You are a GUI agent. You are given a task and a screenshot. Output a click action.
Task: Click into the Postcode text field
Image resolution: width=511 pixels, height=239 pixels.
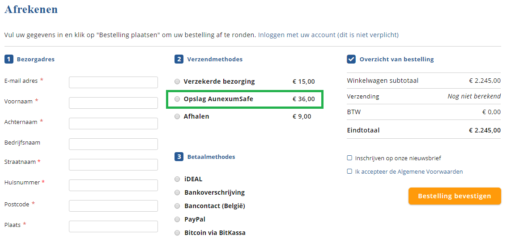click(113, 206)
